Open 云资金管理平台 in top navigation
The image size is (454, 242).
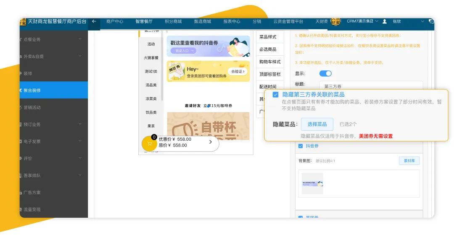click(x=288, y=21)
